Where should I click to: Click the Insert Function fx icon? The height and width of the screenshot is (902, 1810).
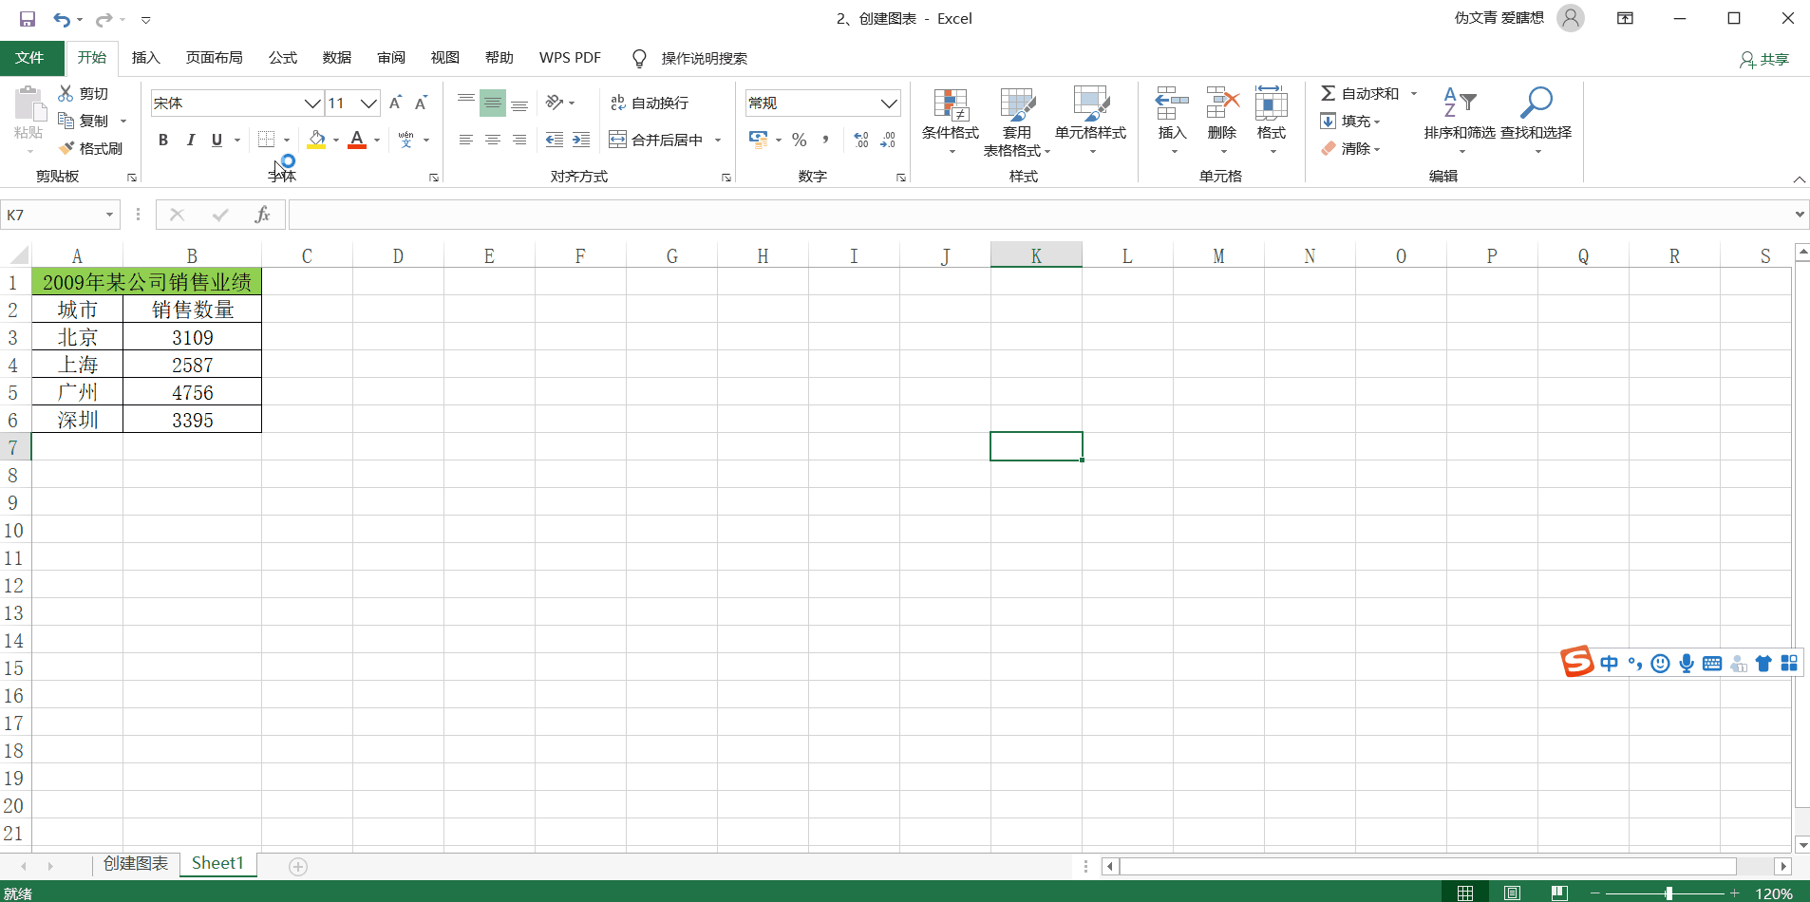click(x=262, y=215)
